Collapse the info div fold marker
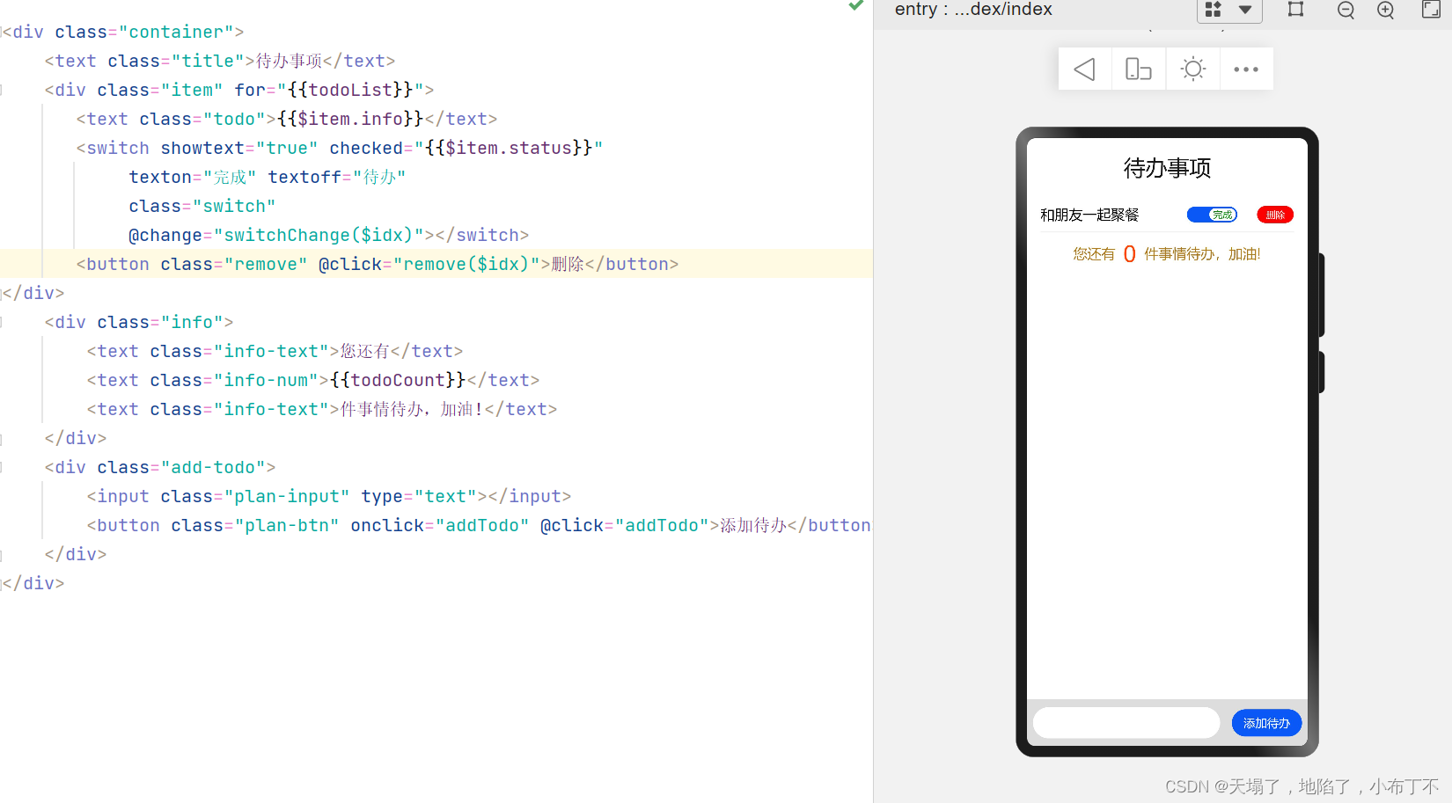The width and height of the screenshot is (1452, 803). click(3, 323)
